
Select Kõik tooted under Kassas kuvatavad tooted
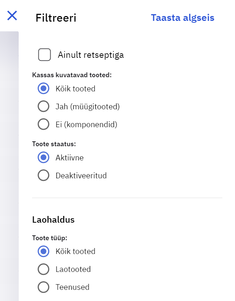pyautogui.click(x=44, y=89)
